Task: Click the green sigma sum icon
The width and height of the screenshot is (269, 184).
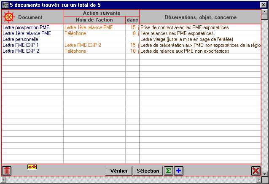Action: [x=169, y=171]
